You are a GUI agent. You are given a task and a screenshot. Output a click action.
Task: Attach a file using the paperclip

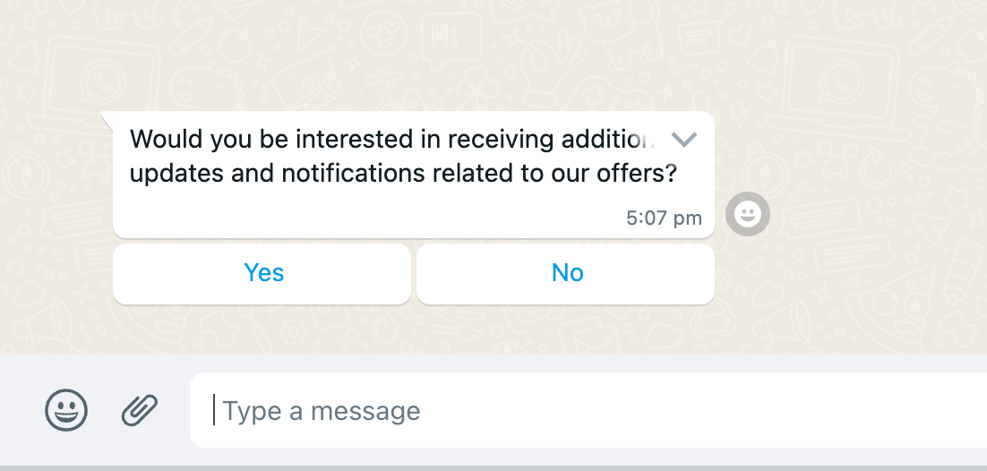139,410
